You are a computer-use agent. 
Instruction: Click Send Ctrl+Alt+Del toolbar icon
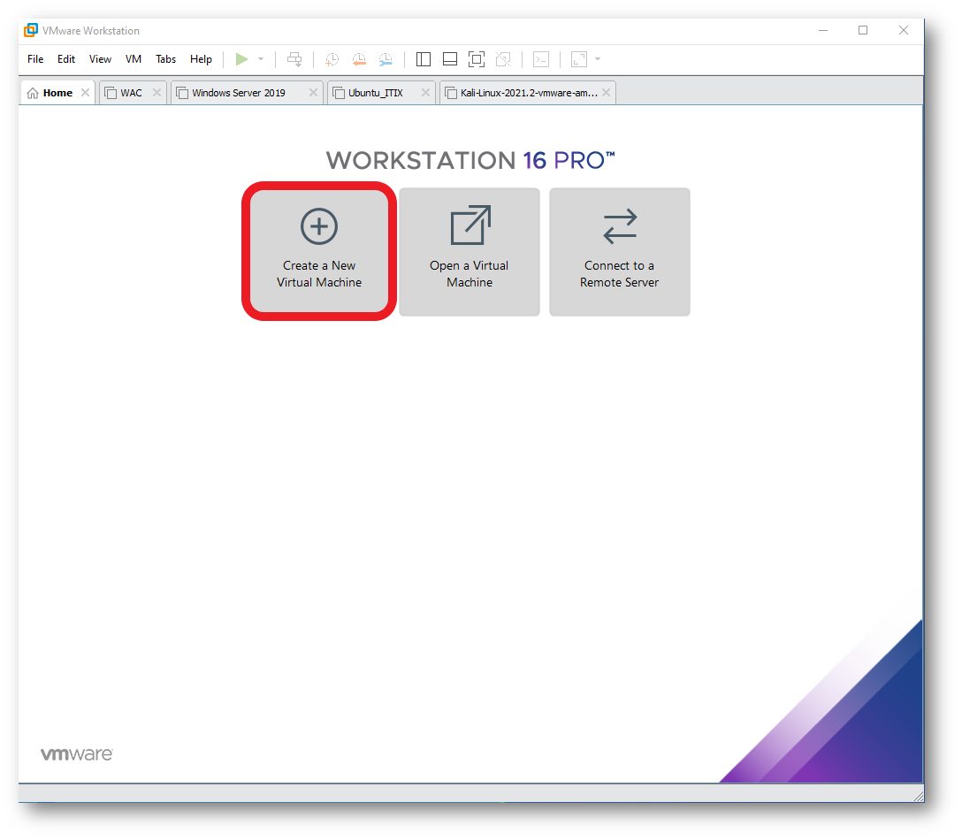pyautogui.click(x=294, y=59)
